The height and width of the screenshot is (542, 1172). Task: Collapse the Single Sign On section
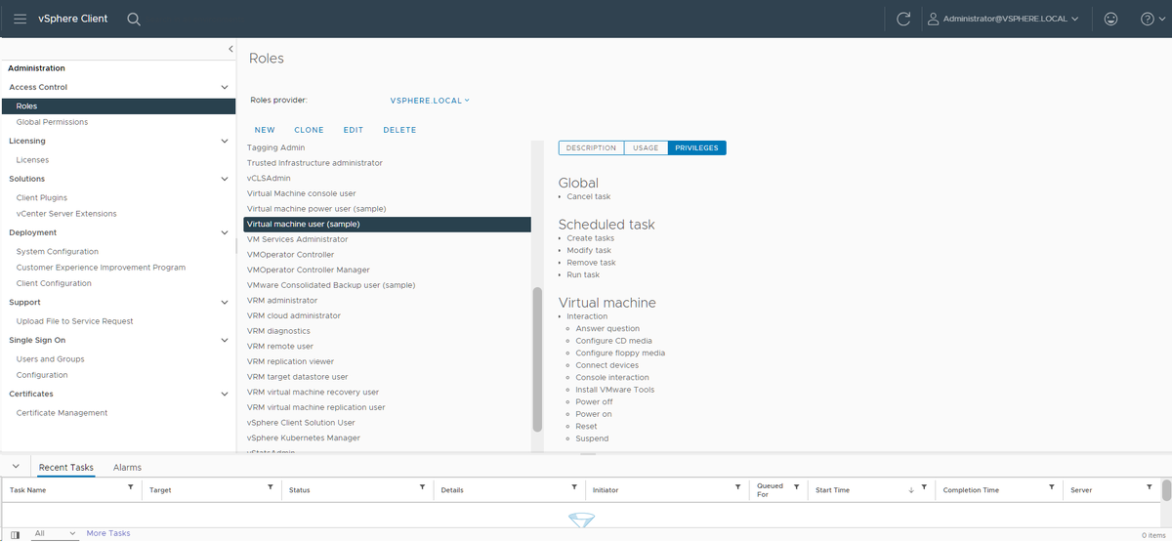coord(226,340)
